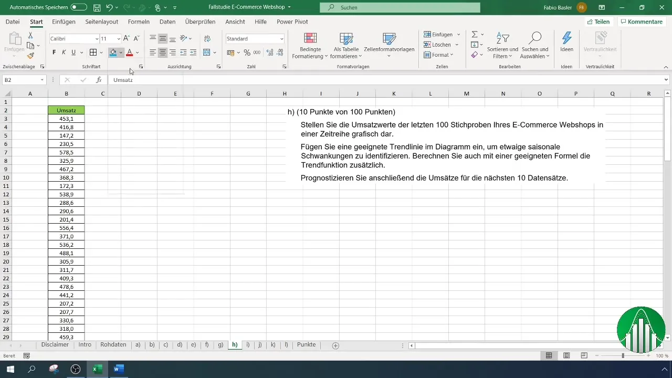Toggle wrap text icon

point(207,39)
